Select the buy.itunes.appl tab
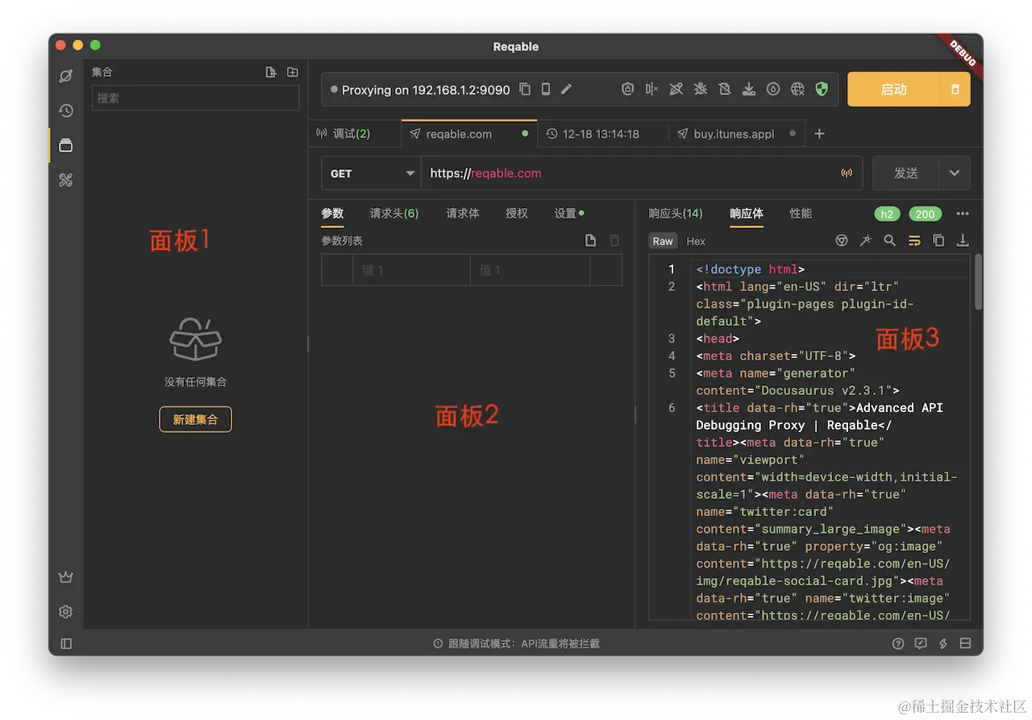 click(x=736, y=134)
